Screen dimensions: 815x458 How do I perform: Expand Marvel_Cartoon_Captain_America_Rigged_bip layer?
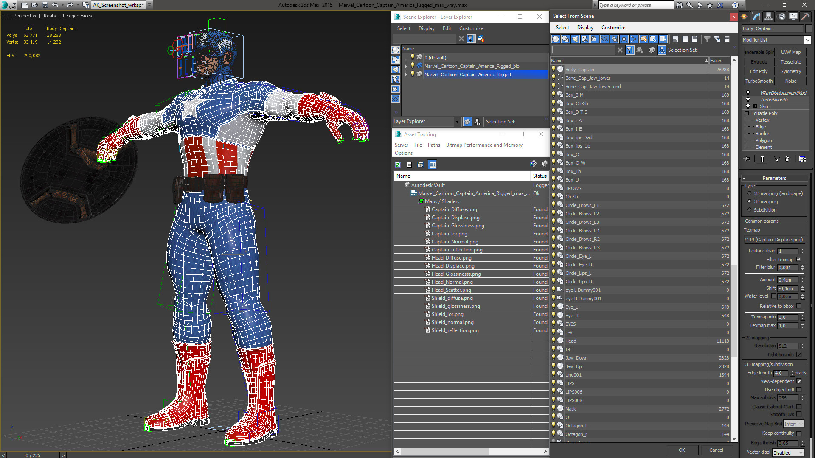406,66
